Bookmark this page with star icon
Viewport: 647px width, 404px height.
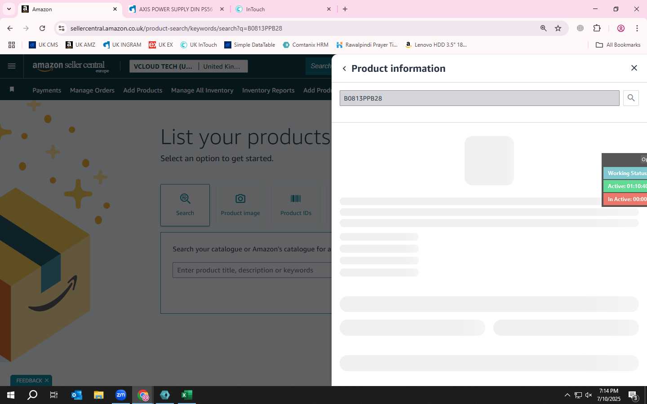(558, 28)
